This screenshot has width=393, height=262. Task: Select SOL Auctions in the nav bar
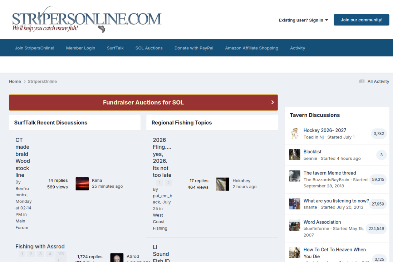click(x=149, y=48)
